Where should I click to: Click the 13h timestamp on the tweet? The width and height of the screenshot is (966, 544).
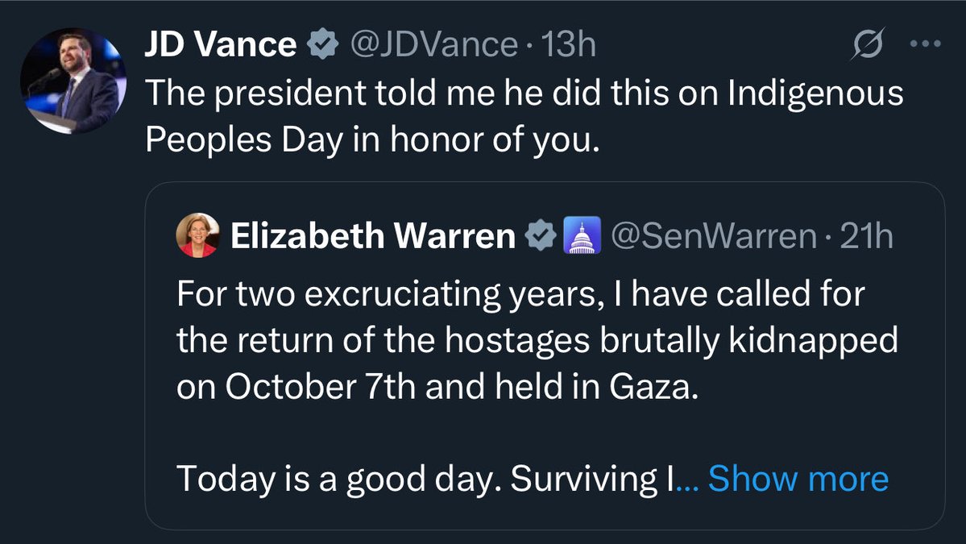569,45
